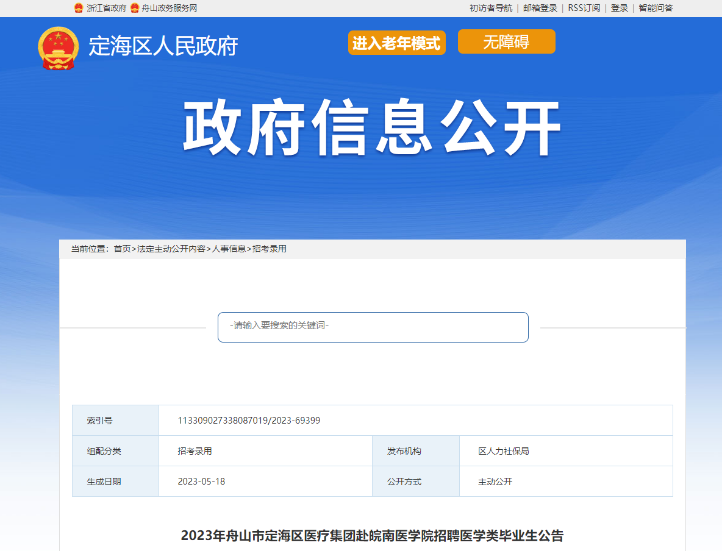Click the 公开方式 label cell
Image resolution: width=722 pixels, height=551 pixels.
(x=416, y=481)
